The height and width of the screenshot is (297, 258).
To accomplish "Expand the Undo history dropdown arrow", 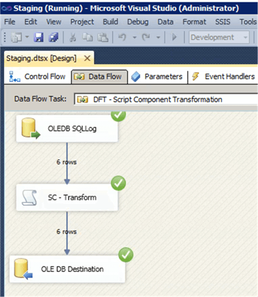I will coord(134,37).
